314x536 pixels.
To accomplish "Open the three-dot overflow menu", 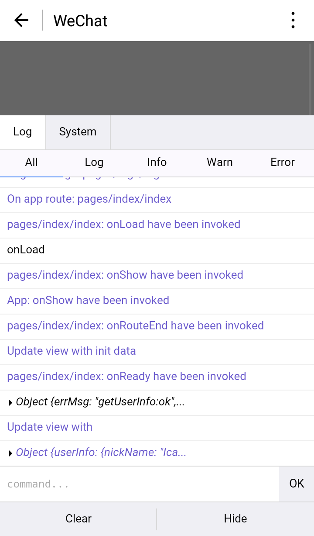I will (293, 20).
